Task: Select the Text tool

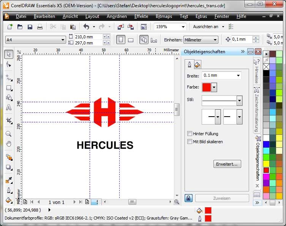Action: coord(8,107)
